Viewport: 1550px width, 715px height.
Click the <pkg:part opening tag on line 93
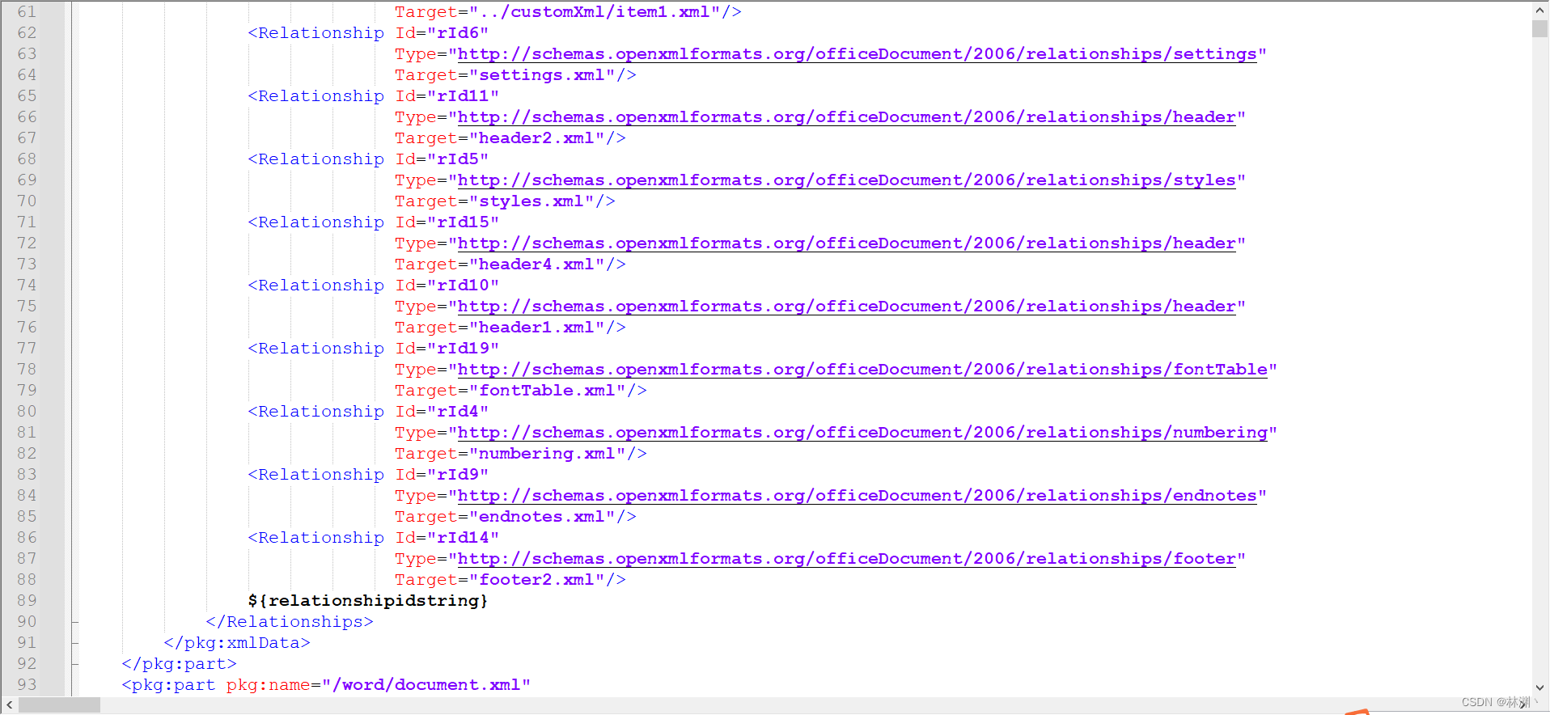[168, 685]
